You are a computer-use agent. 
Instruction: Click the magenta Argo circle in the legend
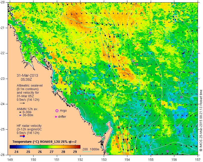point(57,111)
